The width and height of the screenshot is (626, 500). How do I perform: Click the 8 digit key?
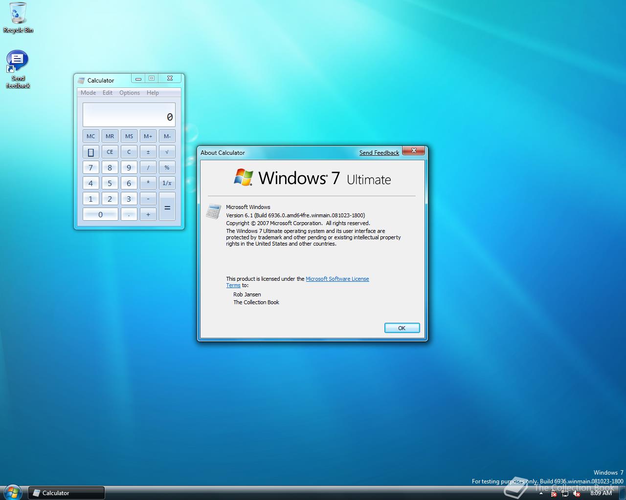click(x=110, y=167)
